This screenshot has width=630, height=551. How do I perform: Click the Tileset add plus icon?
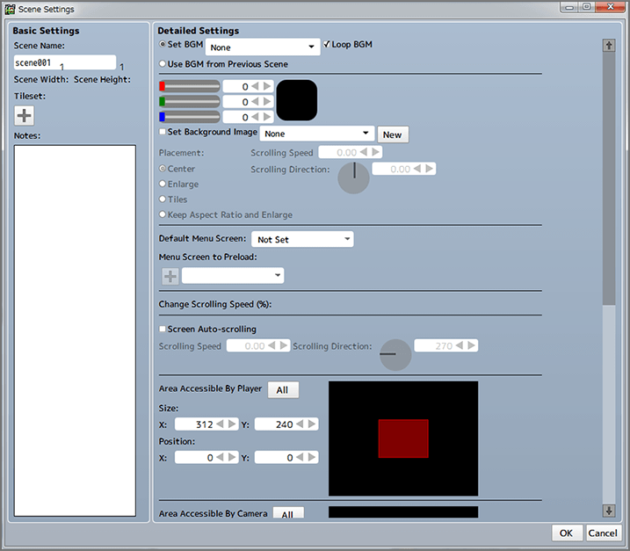[x=25, y=115]
